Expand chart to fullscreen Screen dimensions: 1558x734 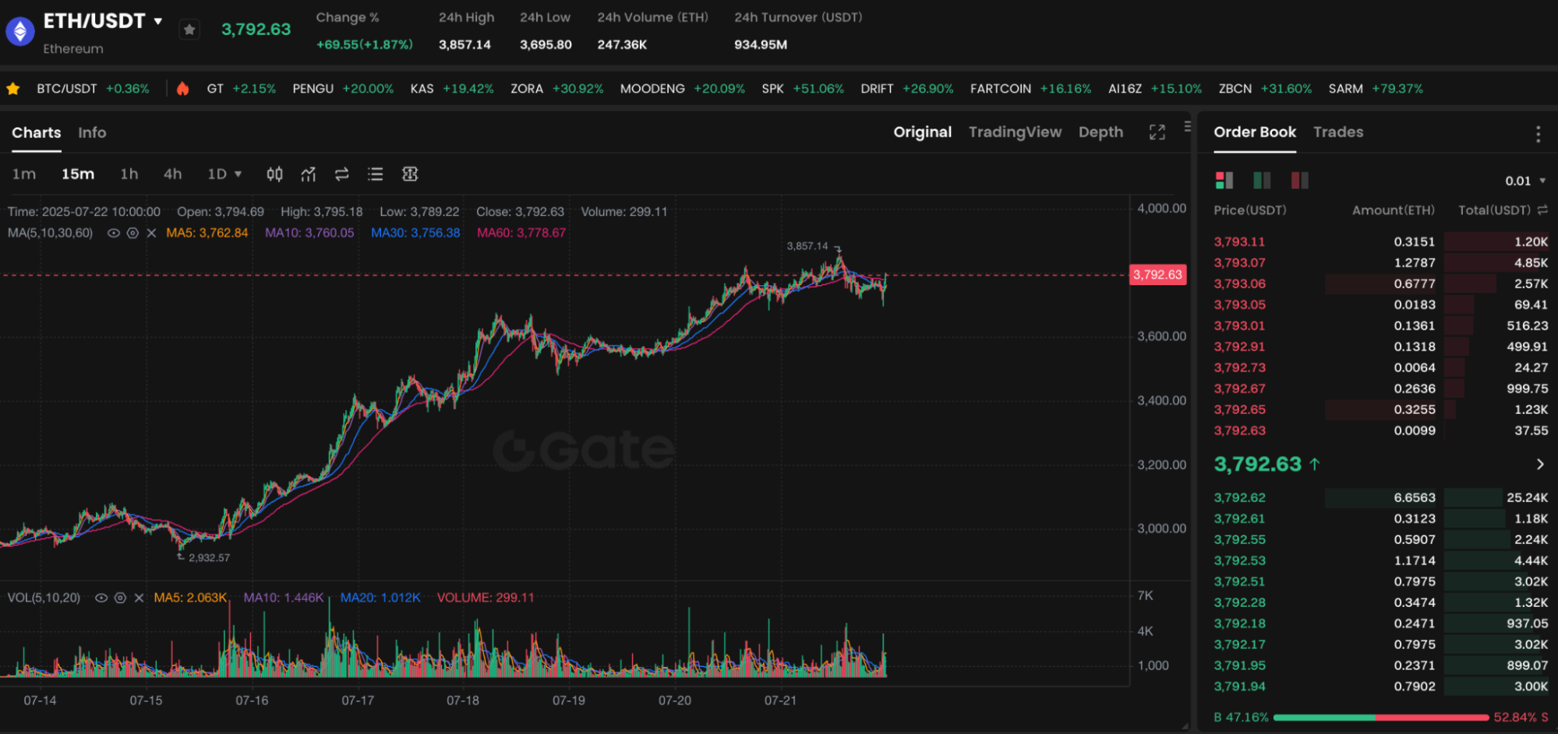tap(1157, 132)
